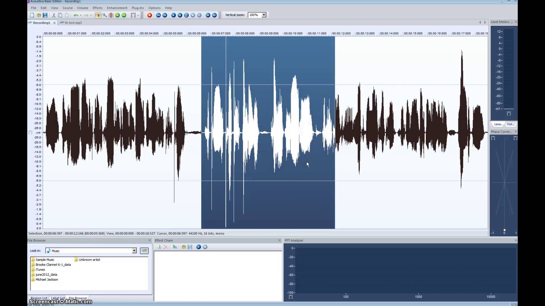The height and width of the screenshot is (306, 545).
Task: Expand the grid icon dropdown arrow
Action: 138,15
